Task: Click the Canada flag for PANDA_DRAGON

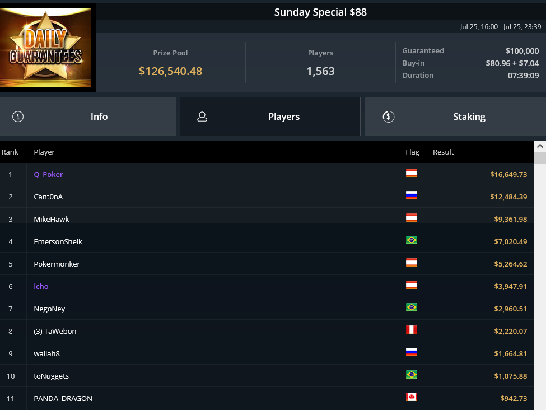Action: (411, 397)
